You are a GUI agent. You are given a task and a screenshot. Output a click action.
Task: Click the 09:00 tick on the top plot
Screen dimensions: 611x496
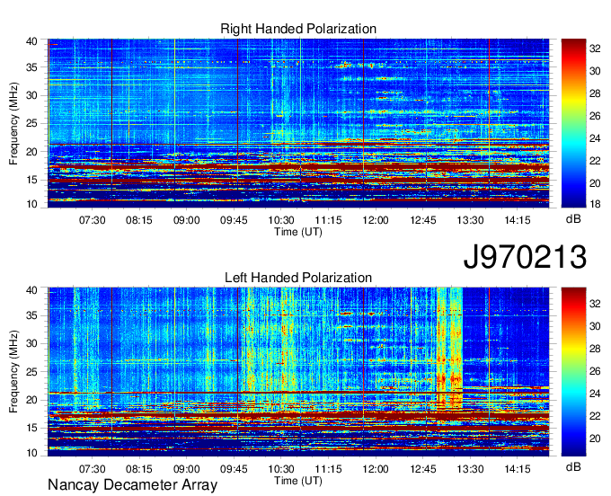[x=186, y=220]
